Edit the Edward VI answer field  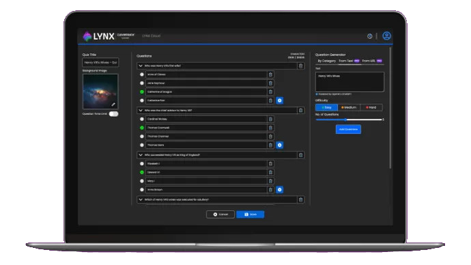pos(206,173)
